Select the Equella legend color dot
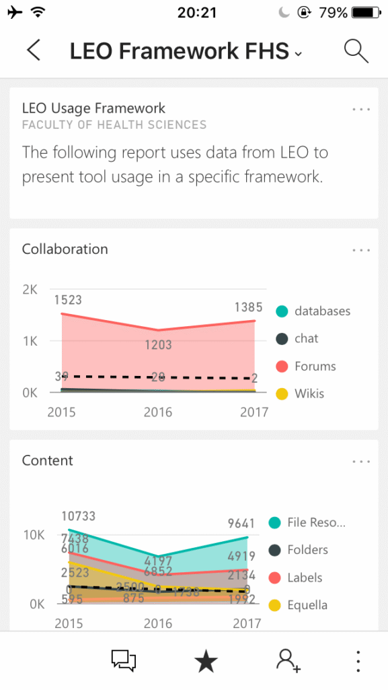Image resolution: width=388 pixels, height=690 pixels. click(x=275, y=605)
